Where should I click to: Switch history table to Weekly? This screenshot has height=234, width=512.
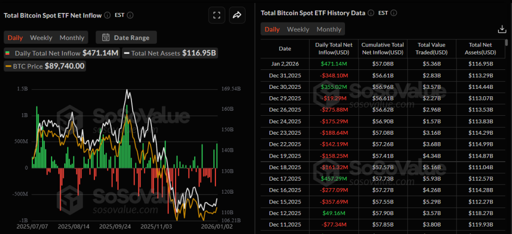[298, 29]
